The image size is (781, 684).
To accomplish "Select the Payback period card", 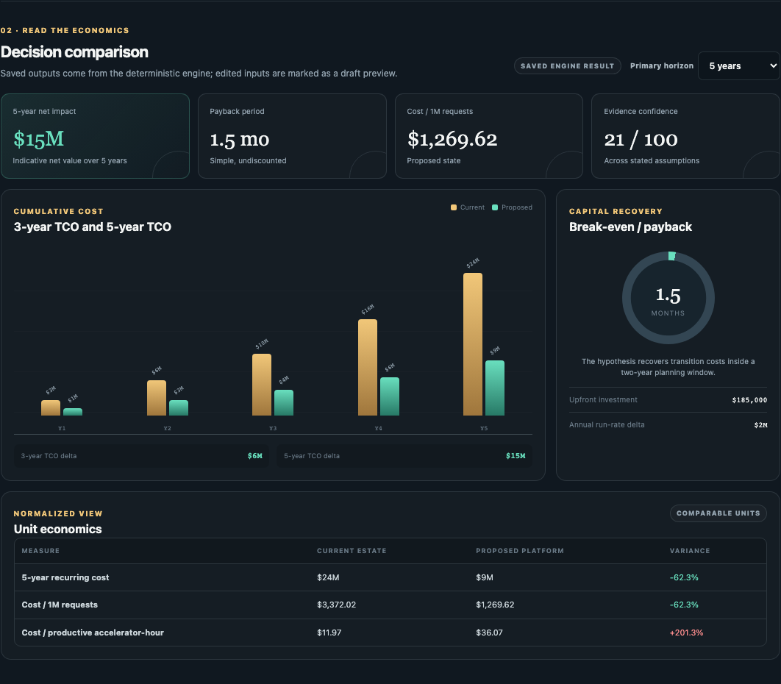I will coord(292,136).
